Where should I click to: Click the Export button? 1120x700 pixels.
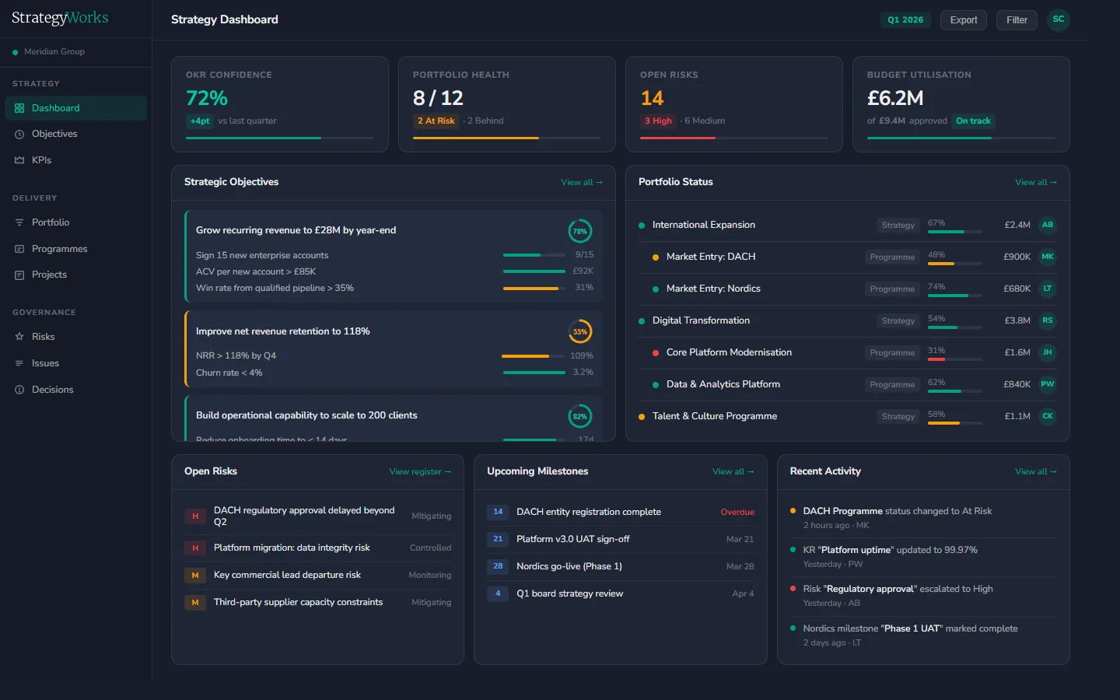(x=963, y=20)
